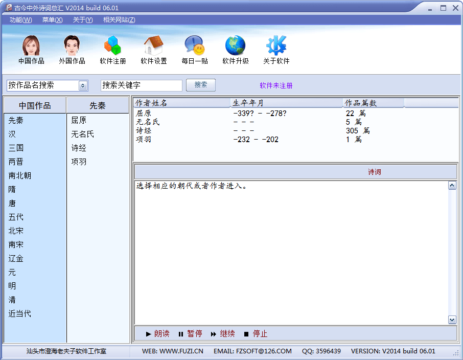This screenshot has height=360, width=463.
Task: Click the 搜索 button
Action: (x=201, y=85)
